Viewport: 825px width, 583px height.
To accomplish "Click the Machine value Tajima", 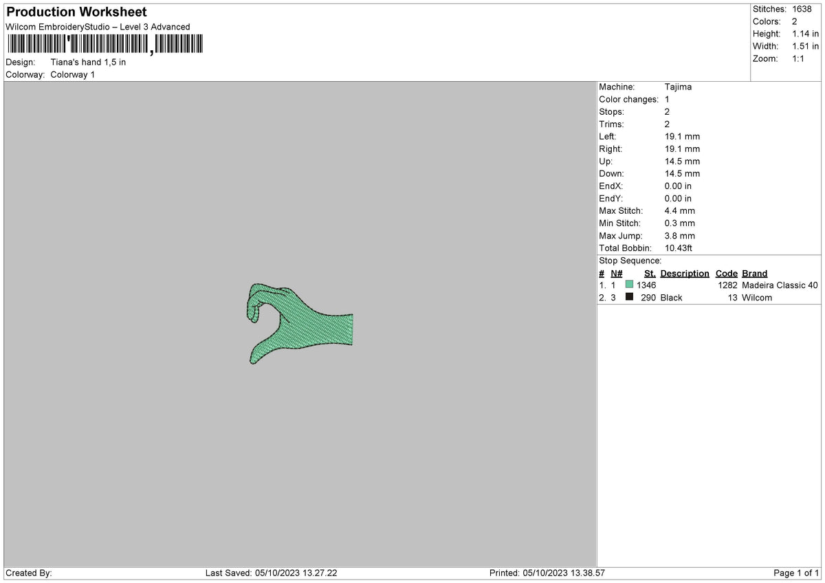I will 679,87.
